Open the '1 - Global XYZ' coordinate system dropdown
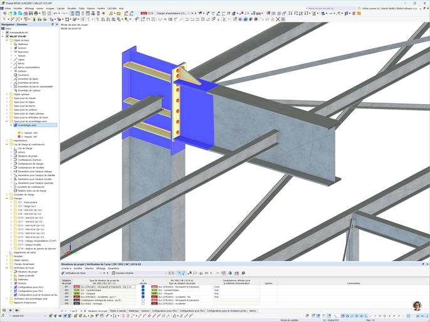This screenshot has width=430, height=322. pos(46,316)
